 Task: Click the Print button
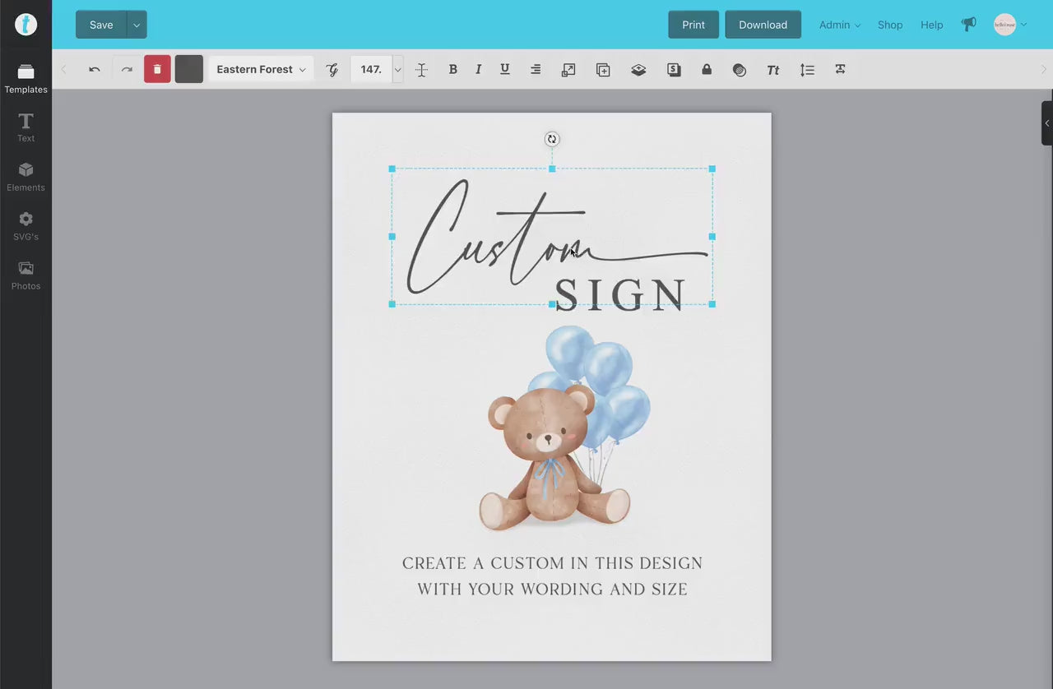pyautogui.click(x=693, y=25)
